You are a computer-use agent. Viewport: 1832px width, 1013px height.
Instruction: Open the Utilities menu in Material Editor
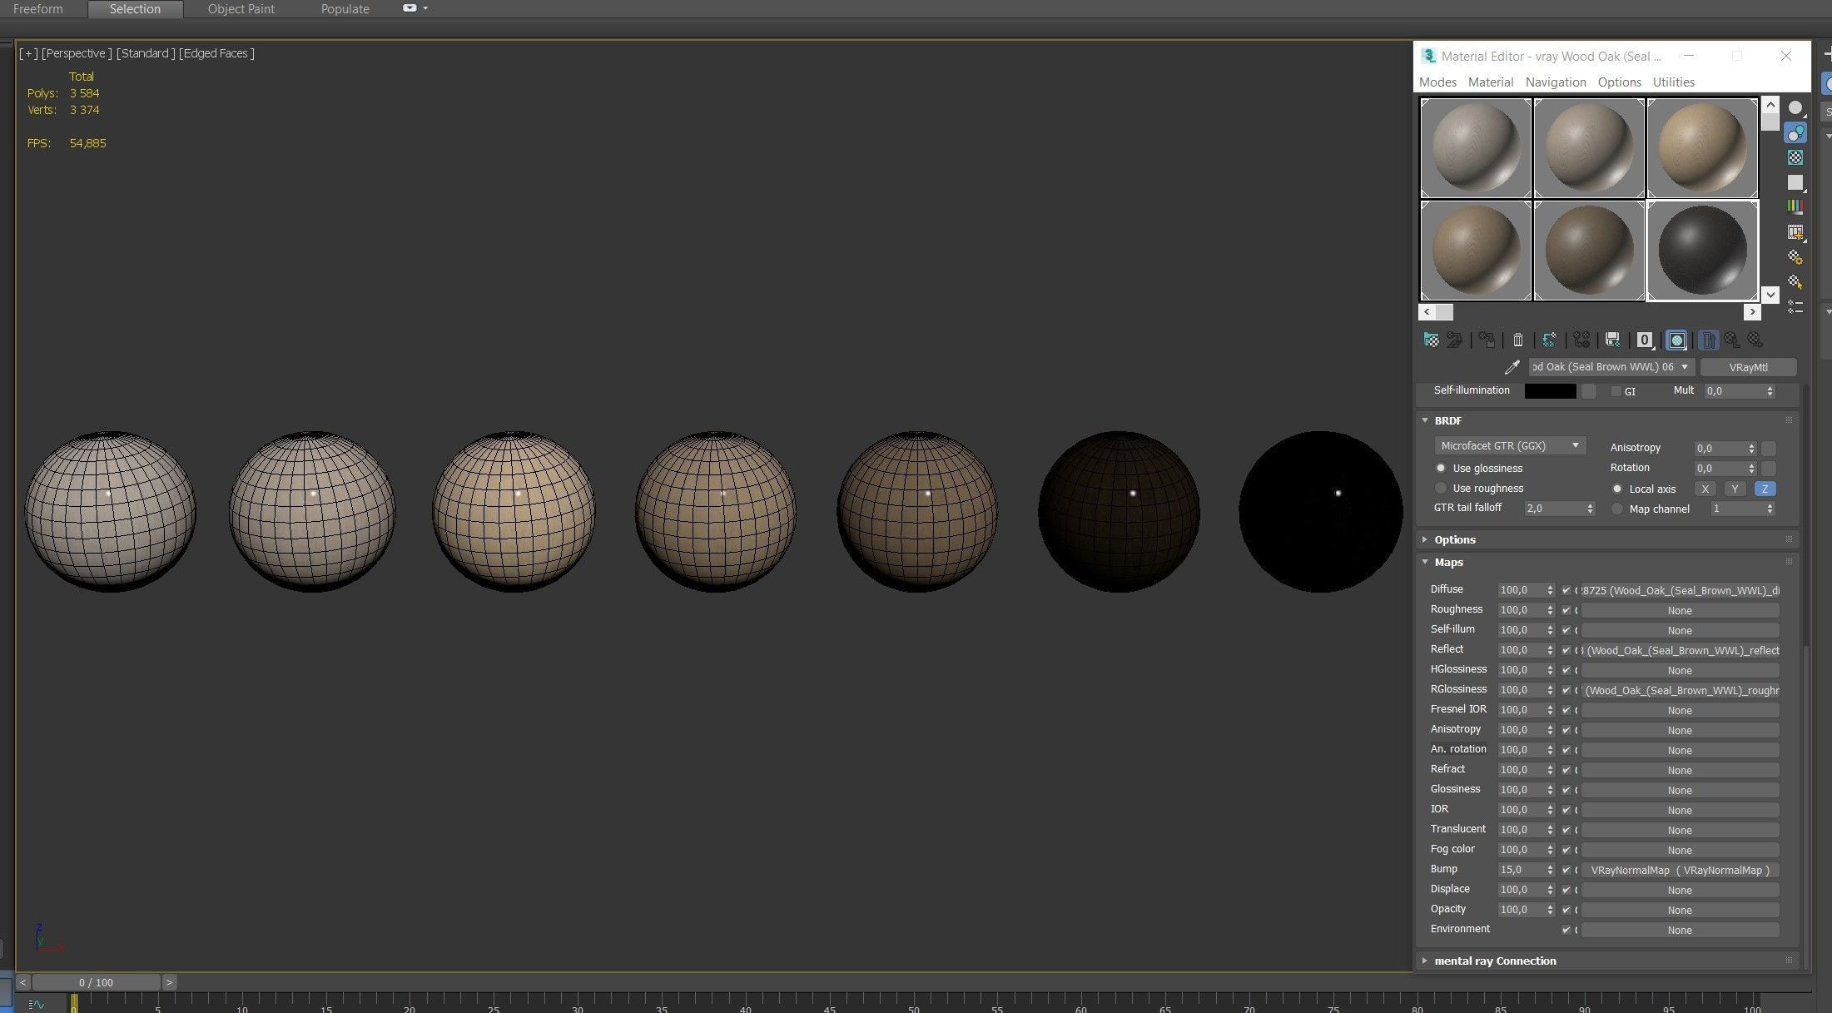(x=1673, y=82)
